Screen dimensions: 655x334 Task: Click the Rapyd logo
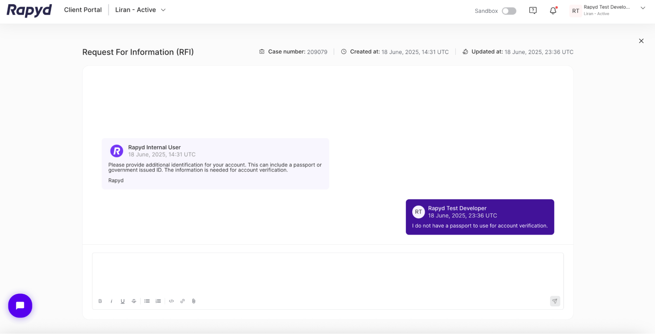point(29,10)
